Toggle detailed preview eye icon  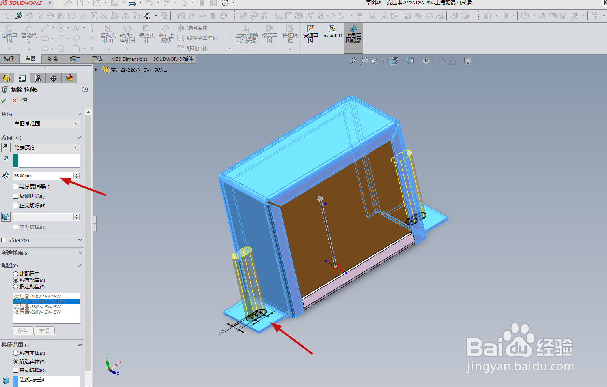(25, 100)
